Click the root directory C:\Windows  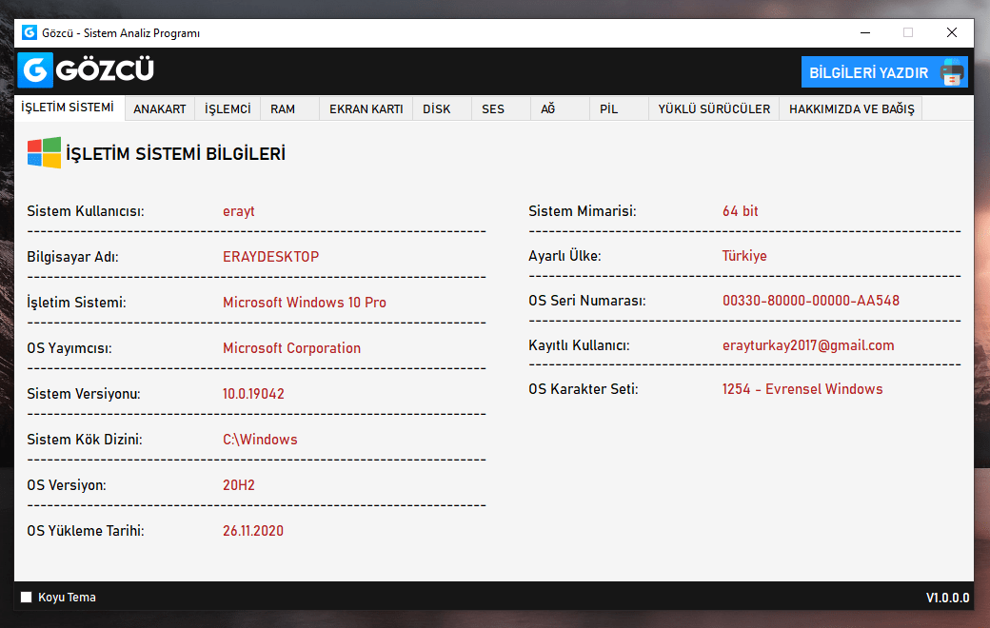pos(260,440)
